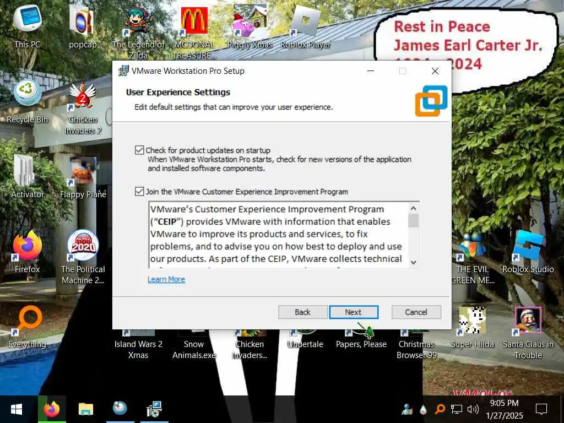Click the messenger buddy tray icon
Screen dimensions: 564x423
point(407,409)
